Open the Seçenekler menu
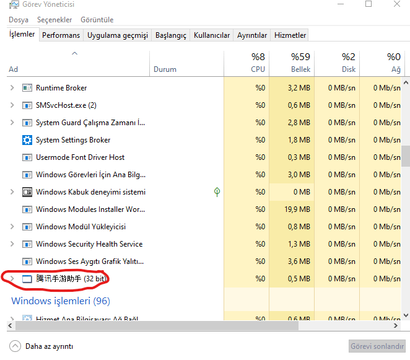This screenshot has width=410, height=360. click(55, 20)
